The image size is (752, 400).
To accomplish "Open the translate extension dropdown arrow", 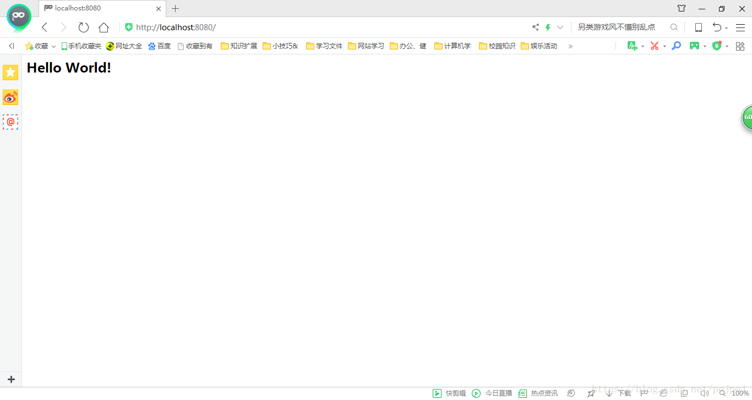I will coord(642,47).
